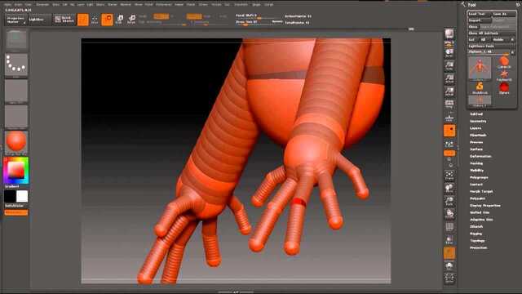Select the Zoom canvas icon
522x294 pixels.
point(449,65)
